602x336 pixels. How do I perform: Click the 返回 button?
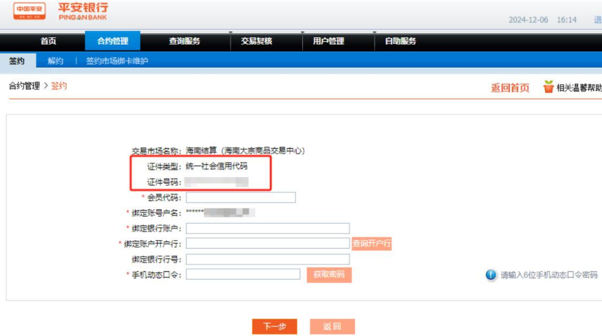coord(332,326)
